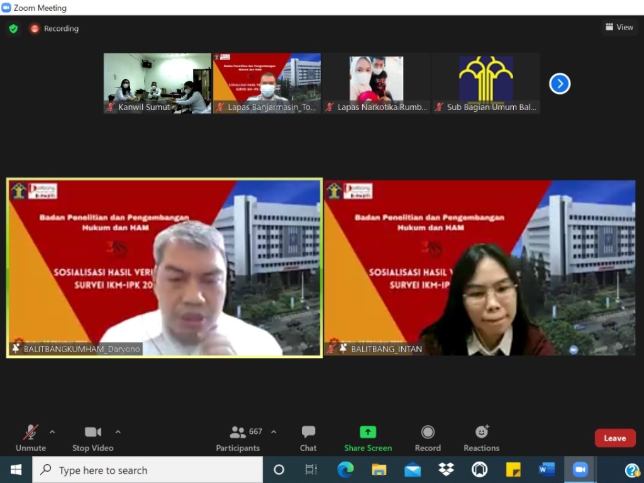Screen dimensions: 644x483
Task: Open participants options caret
Action: (274, 432)
